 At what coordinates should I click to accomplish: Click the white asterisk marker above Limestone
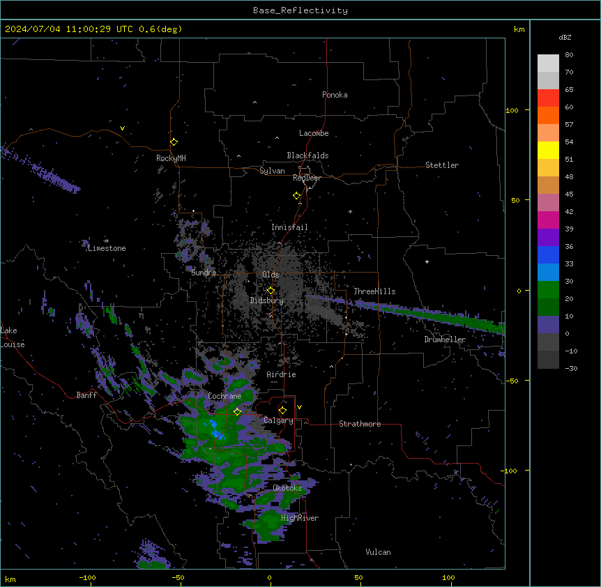click(x=107, y=241)
